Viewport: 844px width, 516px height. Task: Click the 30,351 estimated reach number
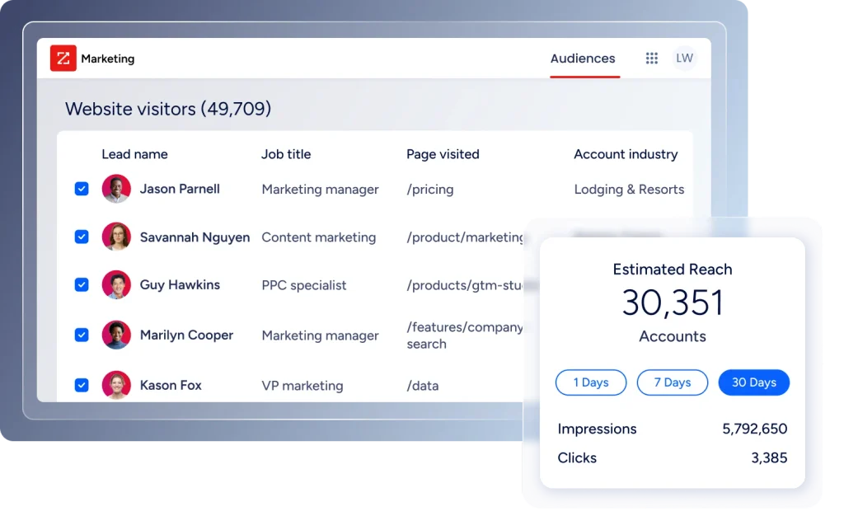pyautogui.click(x=673, y=303)
